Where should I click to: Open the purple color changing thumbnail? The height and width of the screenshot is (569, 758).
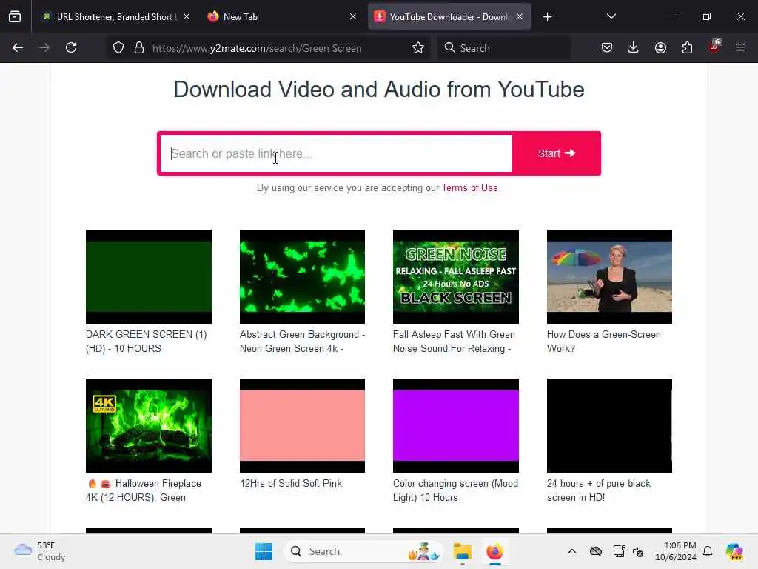(456, 425)
